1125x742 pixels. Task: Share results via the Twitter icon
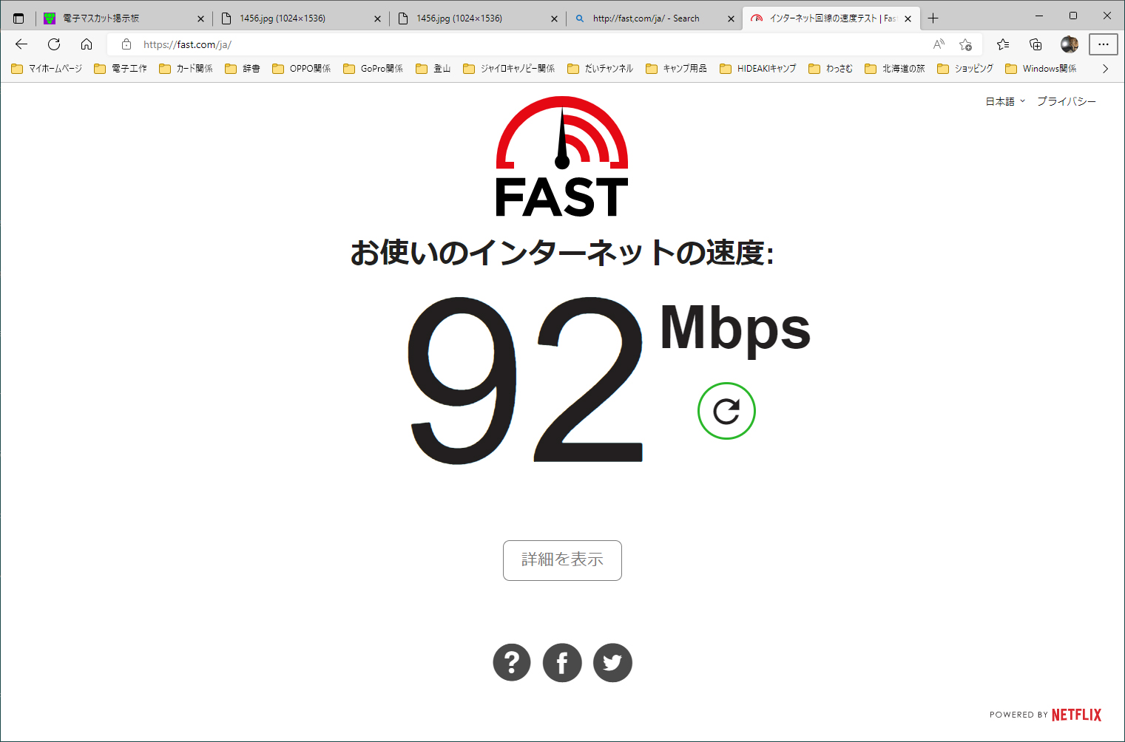tap(612, 662)
